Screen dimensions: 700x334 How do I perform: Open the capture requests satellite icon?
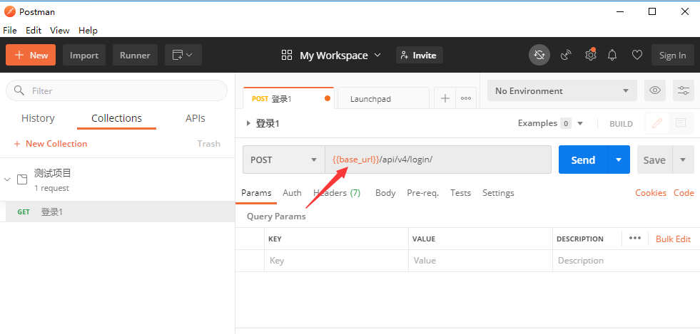(566, 56)
